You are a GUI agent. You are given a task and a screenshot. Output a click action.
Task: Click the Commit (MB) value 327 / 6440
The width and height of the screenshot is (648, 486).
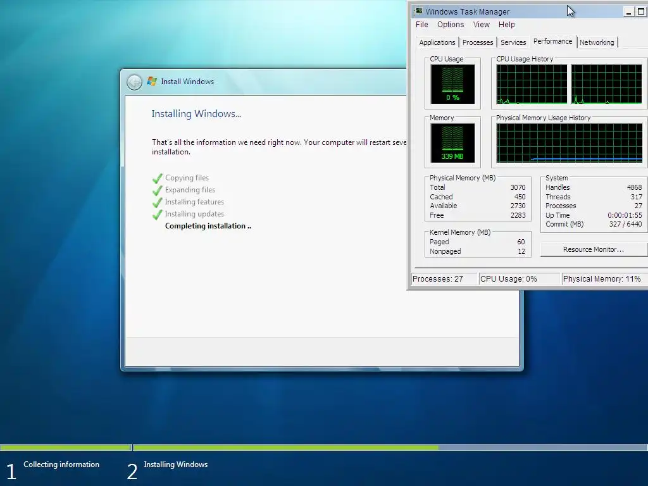coord(626,224)
